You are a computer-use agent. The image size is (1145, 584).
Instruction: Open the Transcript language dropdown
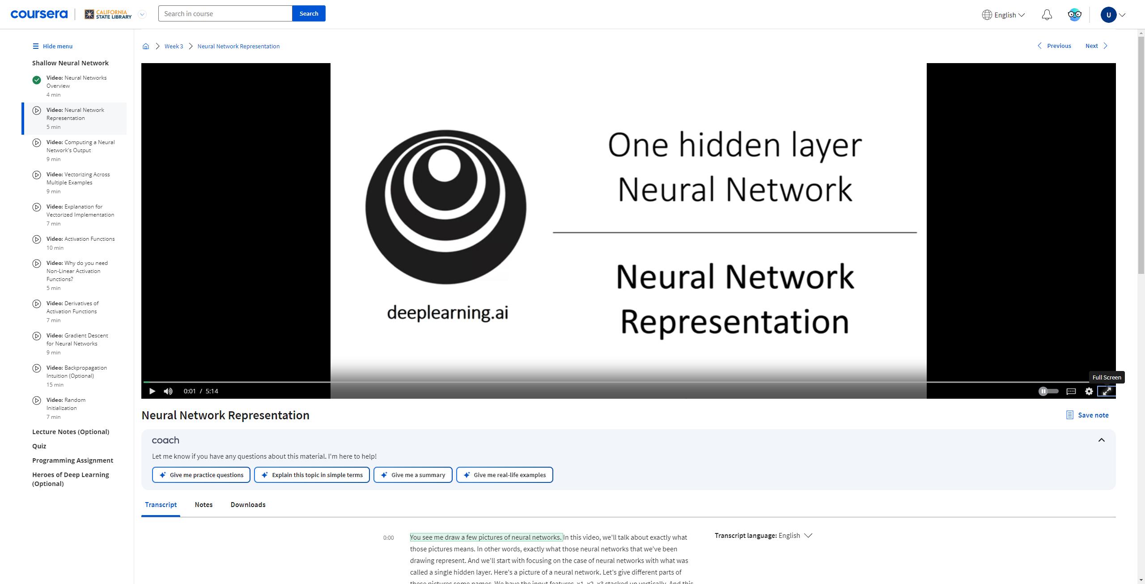[x=799, y=535]
